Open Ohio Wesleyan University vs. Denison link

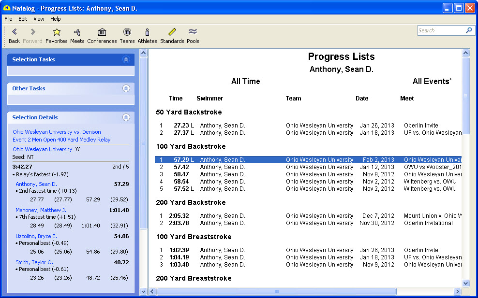(57, 132)
